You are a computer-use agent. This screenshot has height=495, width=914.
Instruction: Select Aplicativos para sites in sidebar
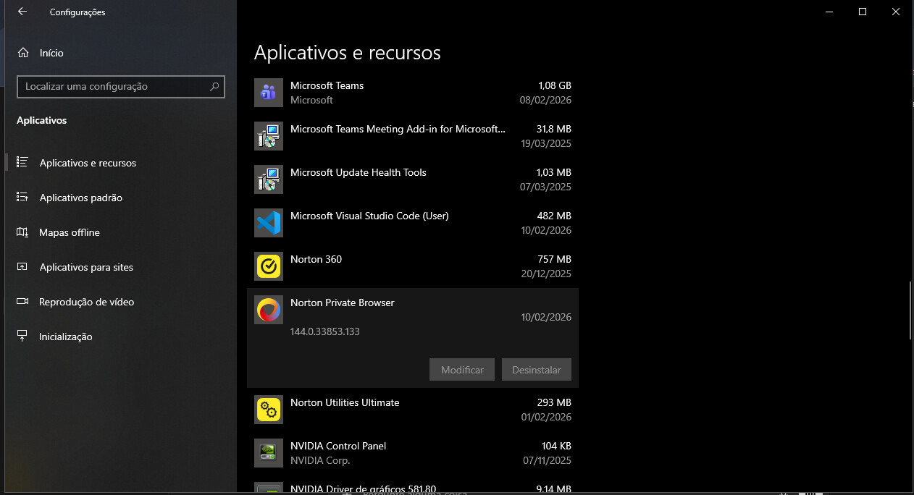tap(86, 267)
